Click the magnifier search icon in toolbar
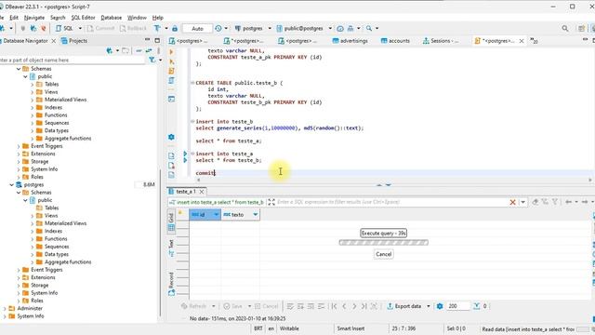The height and width of the screenshot is (335, 595). 565,28
